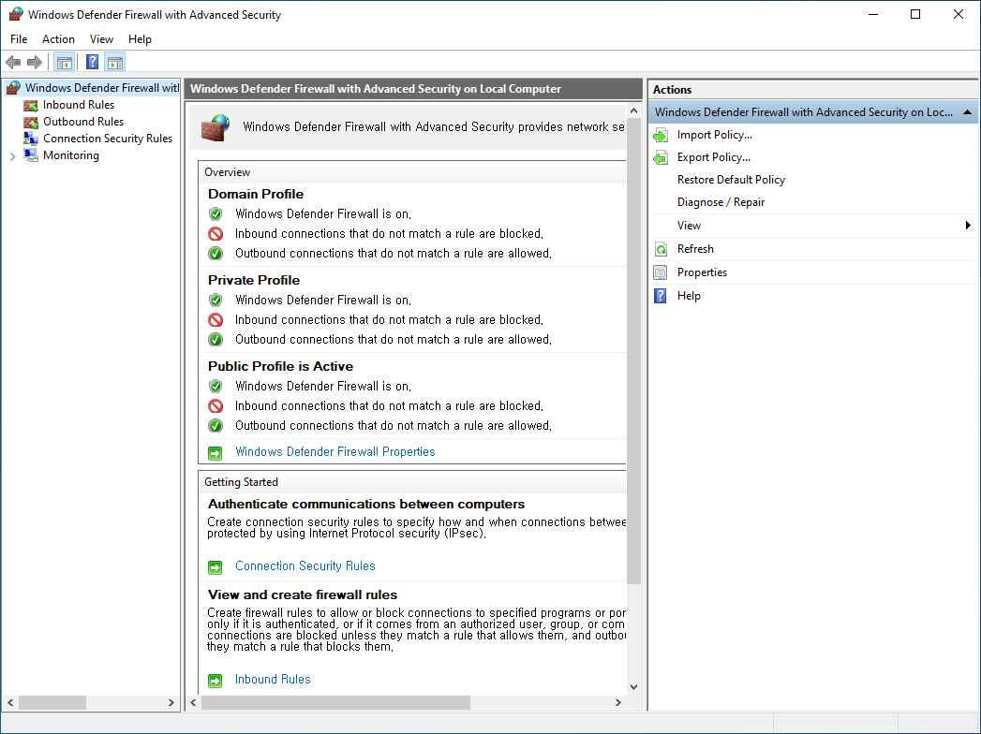Click the Refresh icon in Actions pane
Viewport: 981px width, 734px height.
click(x=661, y=249)
